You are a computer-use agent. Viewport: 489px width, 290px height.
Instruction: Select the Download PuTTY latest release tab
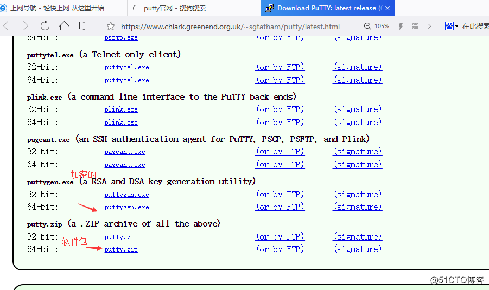tap(327, 8)
